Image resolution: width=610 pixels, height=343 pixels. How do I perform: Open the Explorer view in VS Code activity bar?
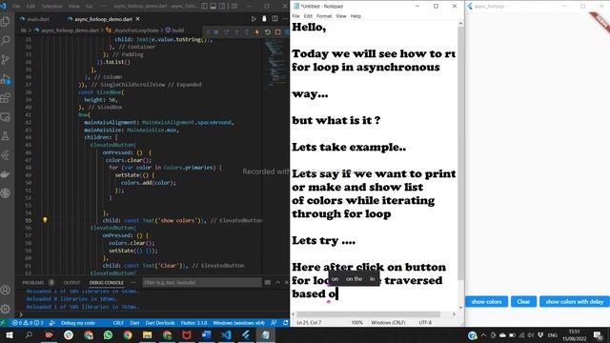tap(6, 21)
